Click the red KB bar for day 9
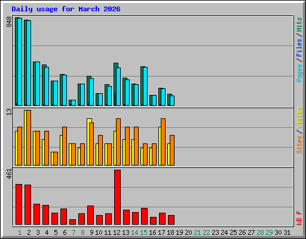The image size is (306, 239). click(90, 215)
